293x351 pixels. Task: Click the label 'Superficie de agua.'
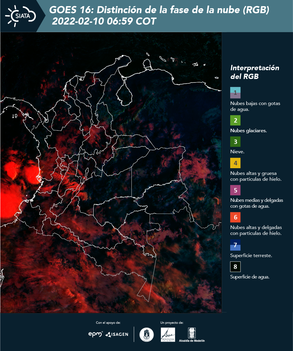[x=250, y=277]
